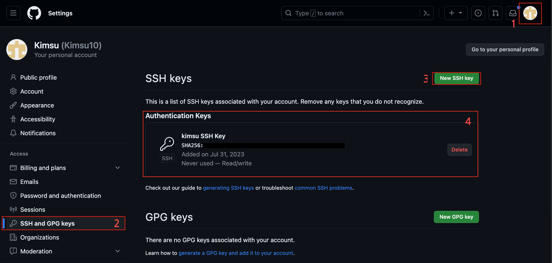Open the create new plus dropdown

click(x=456, y=13)
